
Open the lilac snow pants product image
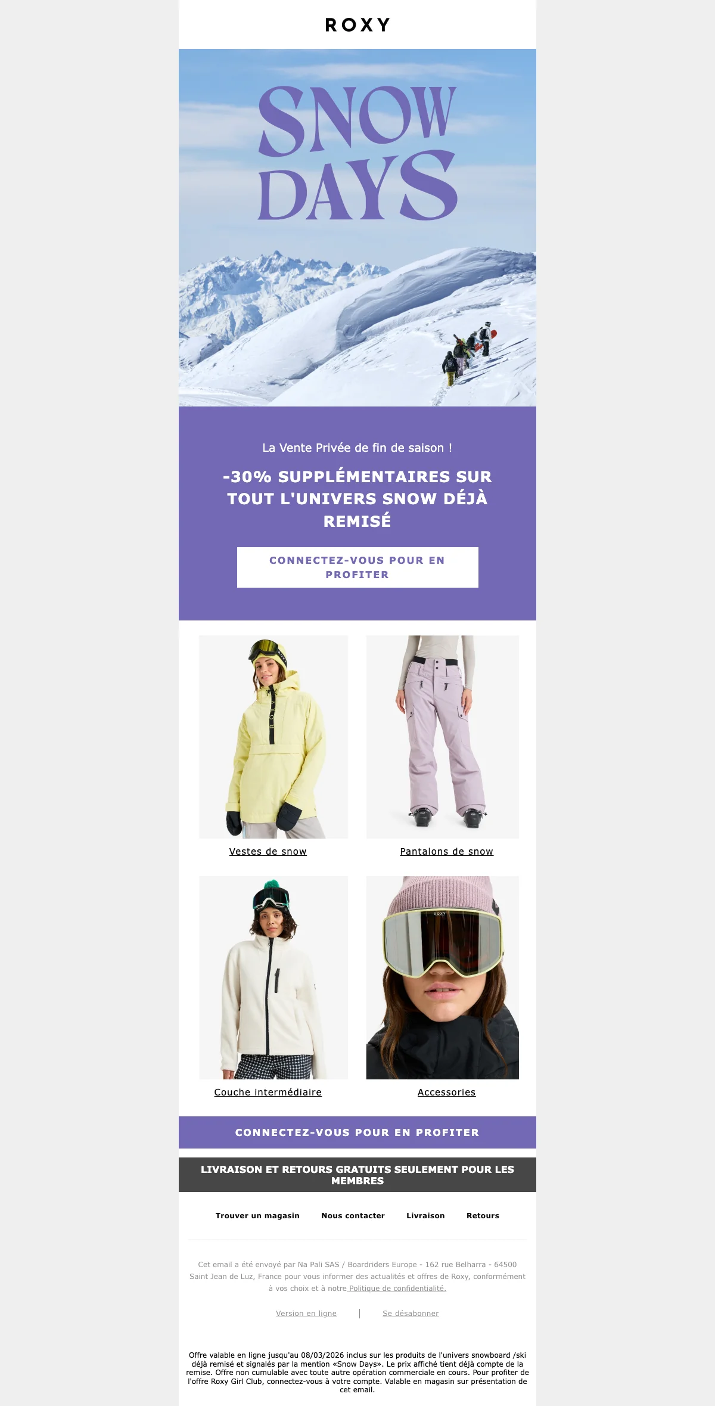click(443, 737)
